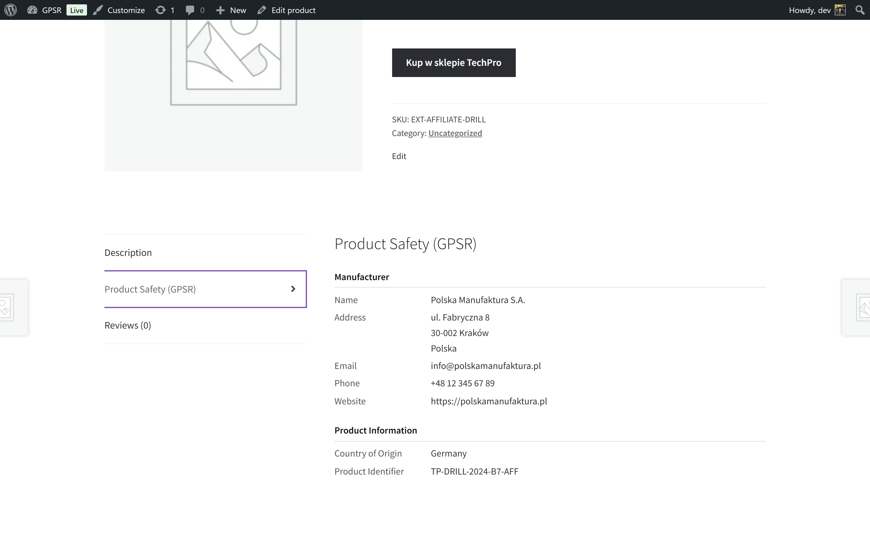Open the Reviews (0) tab

coord(127,325)
